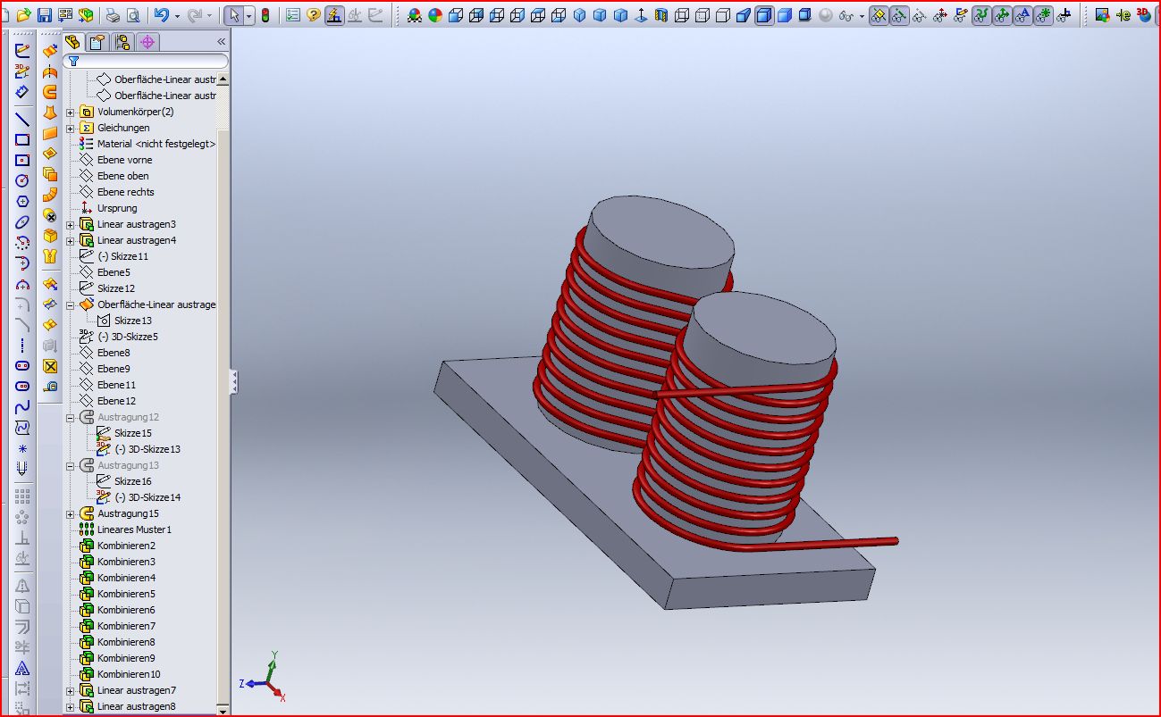Image resolution: width=1161 pixels, height=717 pixels.
Task: Select the Spline sketch tool
Action: (x=22, y=407)
